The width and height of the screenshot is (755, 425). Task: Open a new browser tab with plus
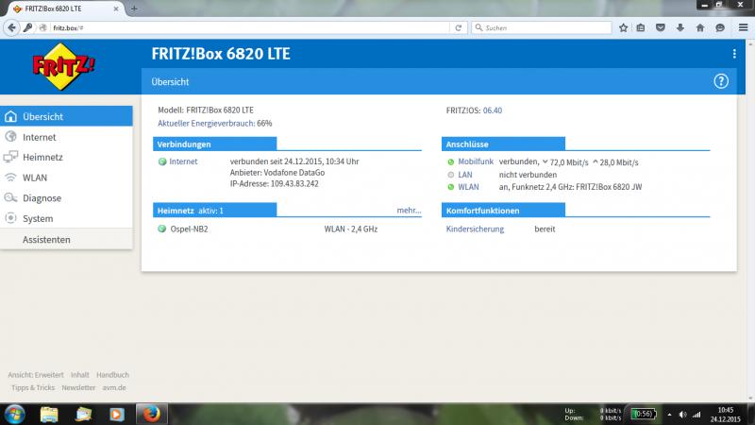(134, 8)
